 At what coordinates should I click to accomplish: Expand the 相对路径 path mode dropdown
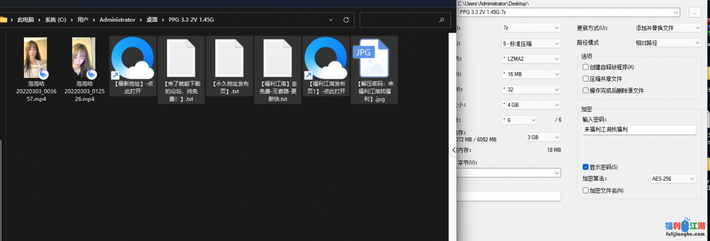point(668,43)
